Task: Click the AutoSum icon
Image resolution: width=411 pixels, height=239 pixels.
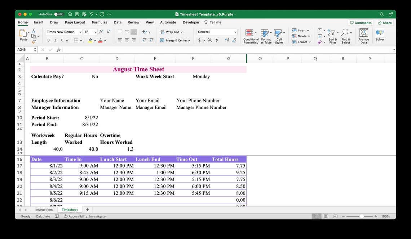Action: pyautogui.click(x=319, y=30)
